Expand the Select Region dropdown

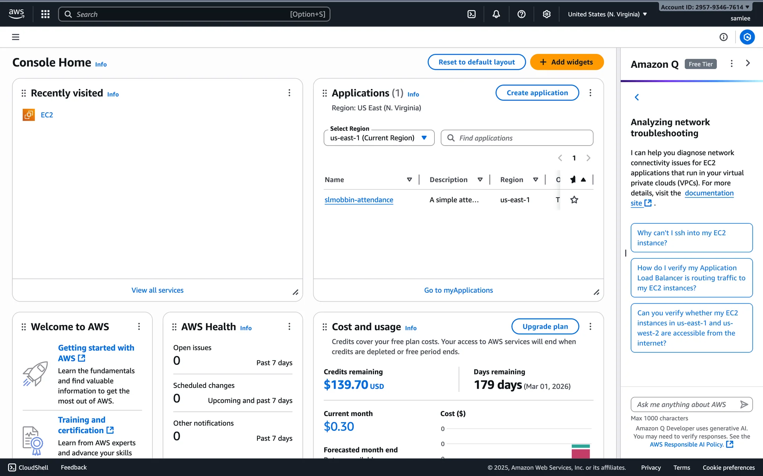click(x=379, y=138)
